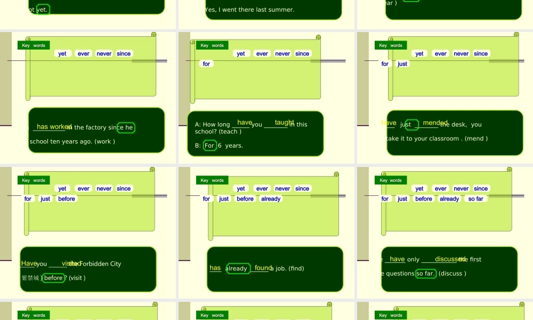The width and height of the screenshot is (533, 320).
Task: Click the 'so far' keyword chip
Action: click(475, 199)
